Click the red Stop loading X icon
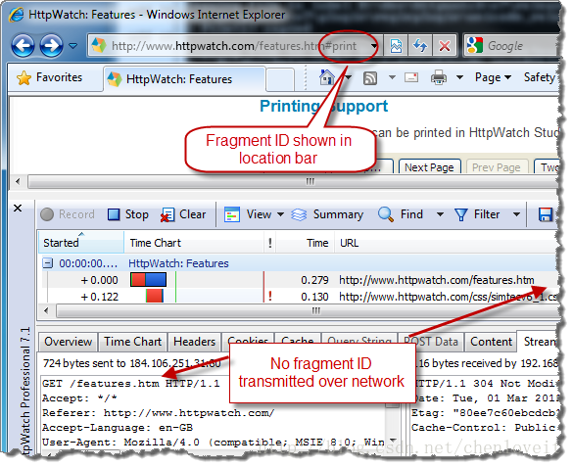 (x=445, y=46)
